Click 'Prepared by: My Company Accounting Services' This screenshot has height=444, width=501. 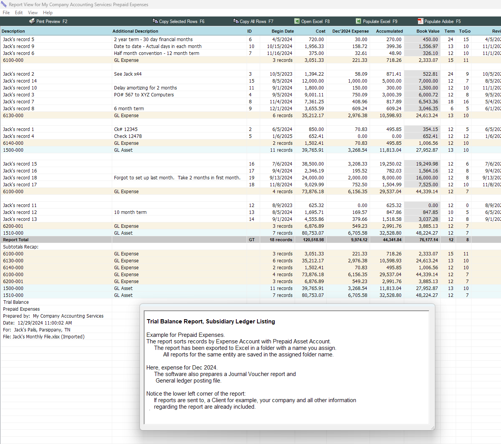click(x=53, y=316)
